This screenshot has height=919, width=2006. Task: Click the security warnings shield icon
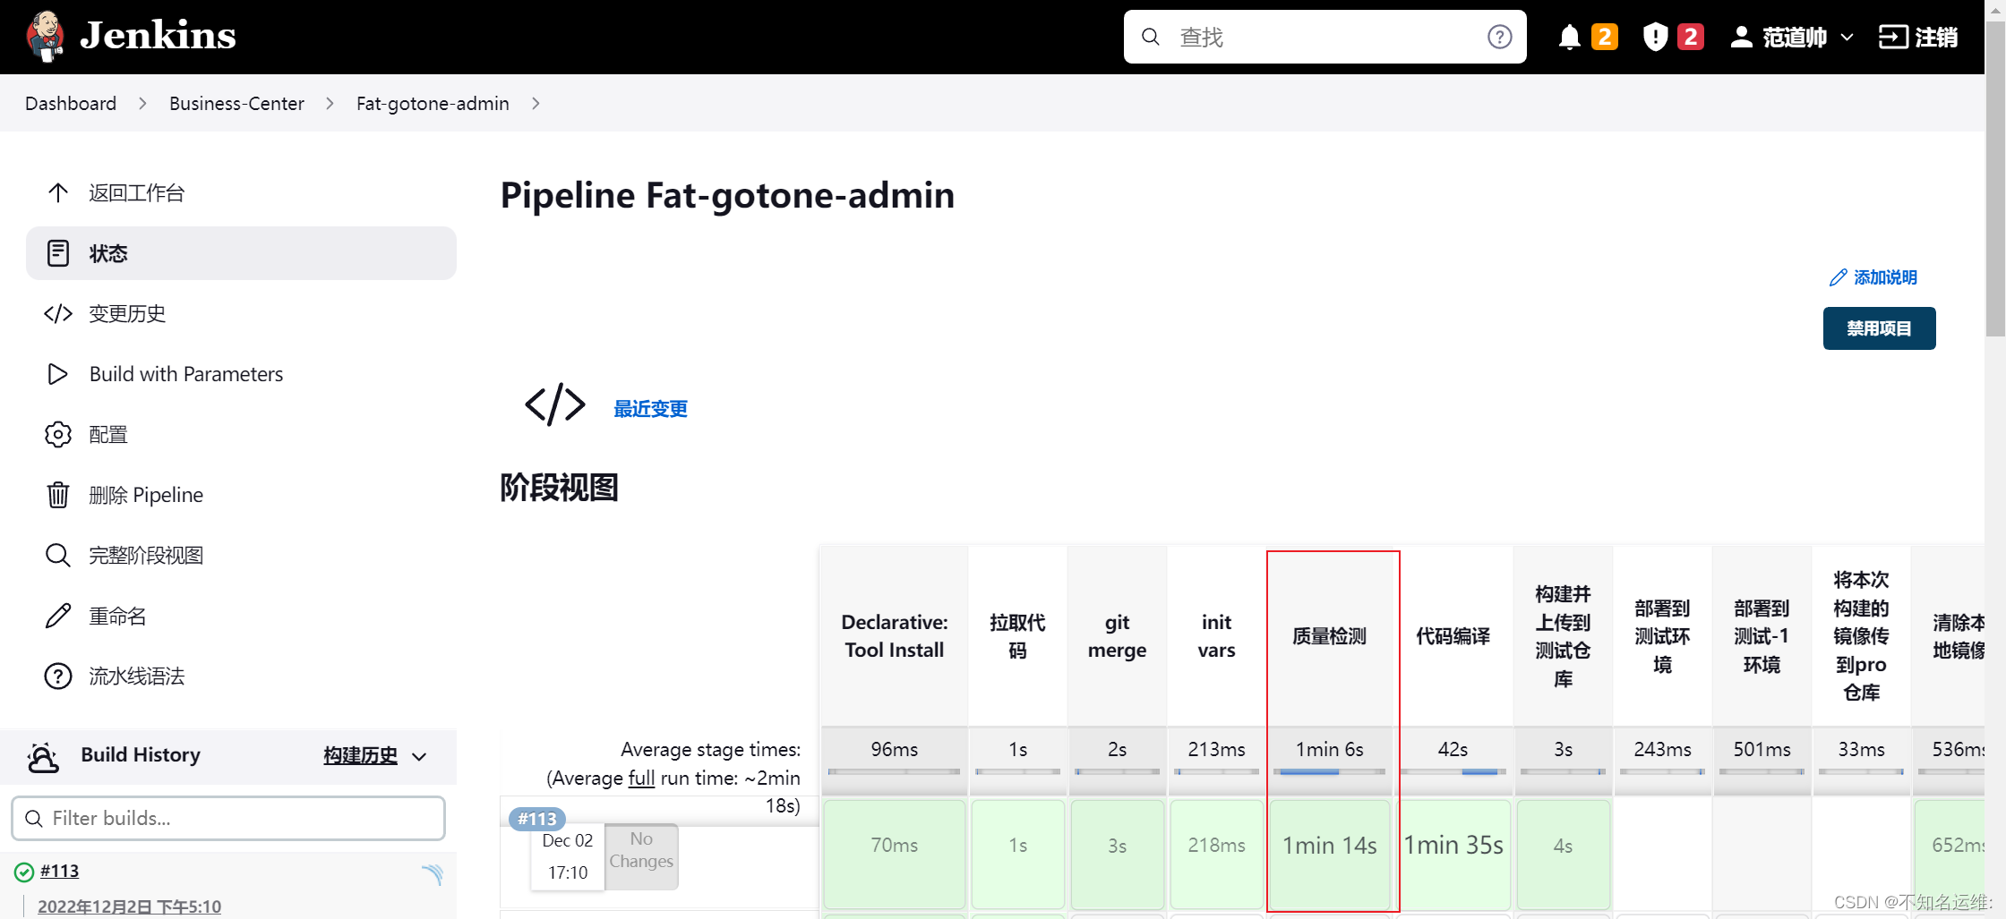click(x=1656, y=37)
